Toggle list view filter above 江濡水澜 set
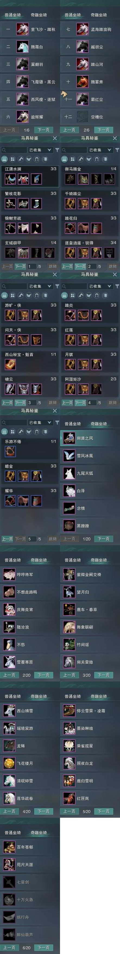The width and height of the screenshot is (120, 954). click(4, 159)
